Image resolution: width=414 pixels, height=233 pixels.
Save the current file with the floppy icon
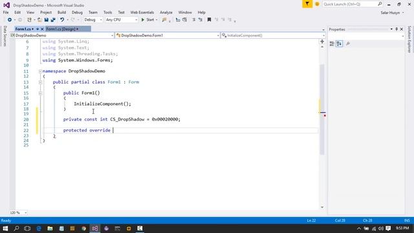tap(47, 20)
